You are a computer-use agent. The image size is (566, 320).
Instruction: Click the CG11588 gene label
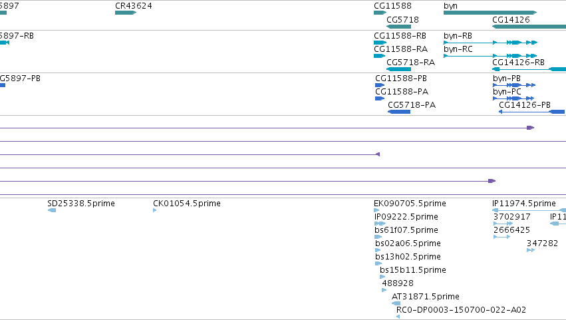pos(392,6)
